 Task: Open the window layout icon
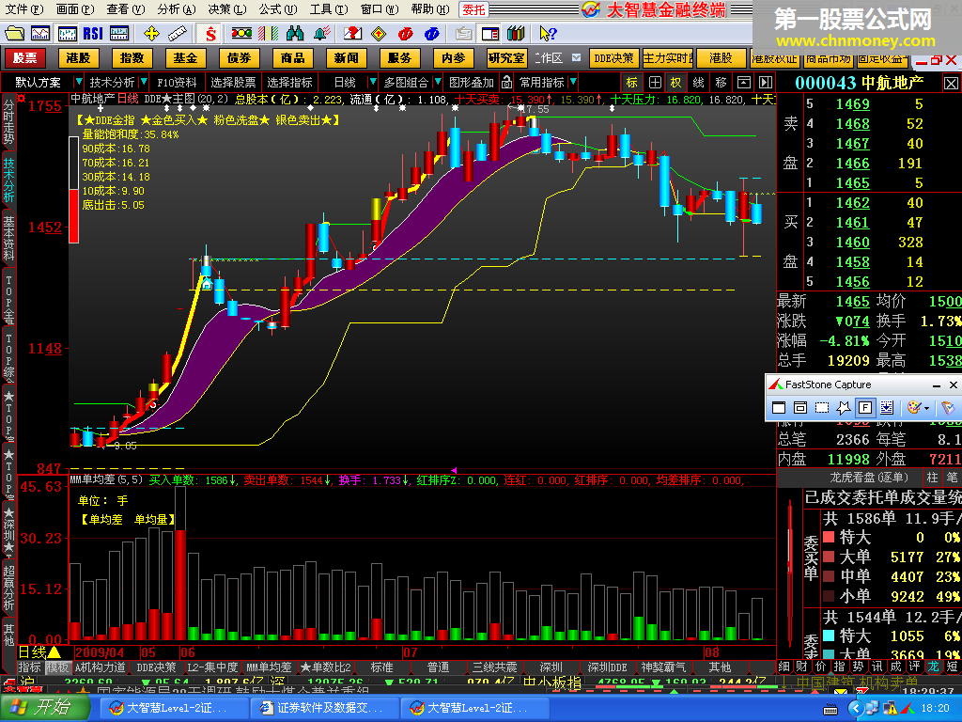click(490, 33)
